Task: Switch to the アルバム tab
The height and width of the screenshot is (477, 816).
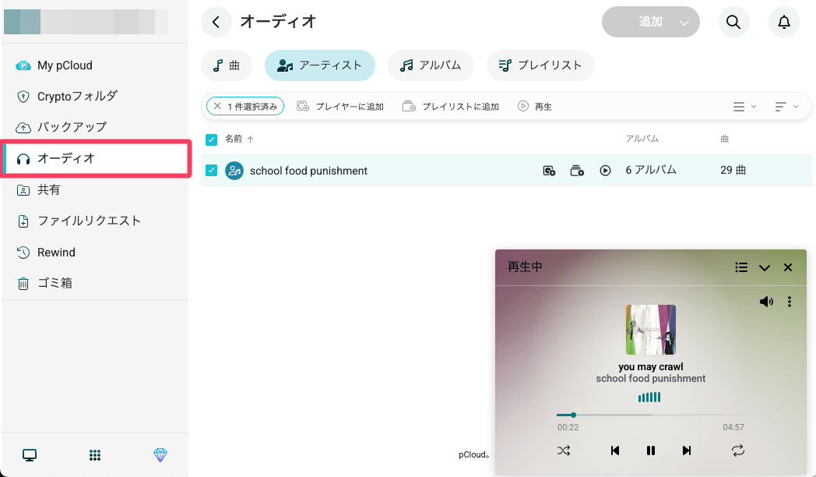Action: [x=431, y=65]
